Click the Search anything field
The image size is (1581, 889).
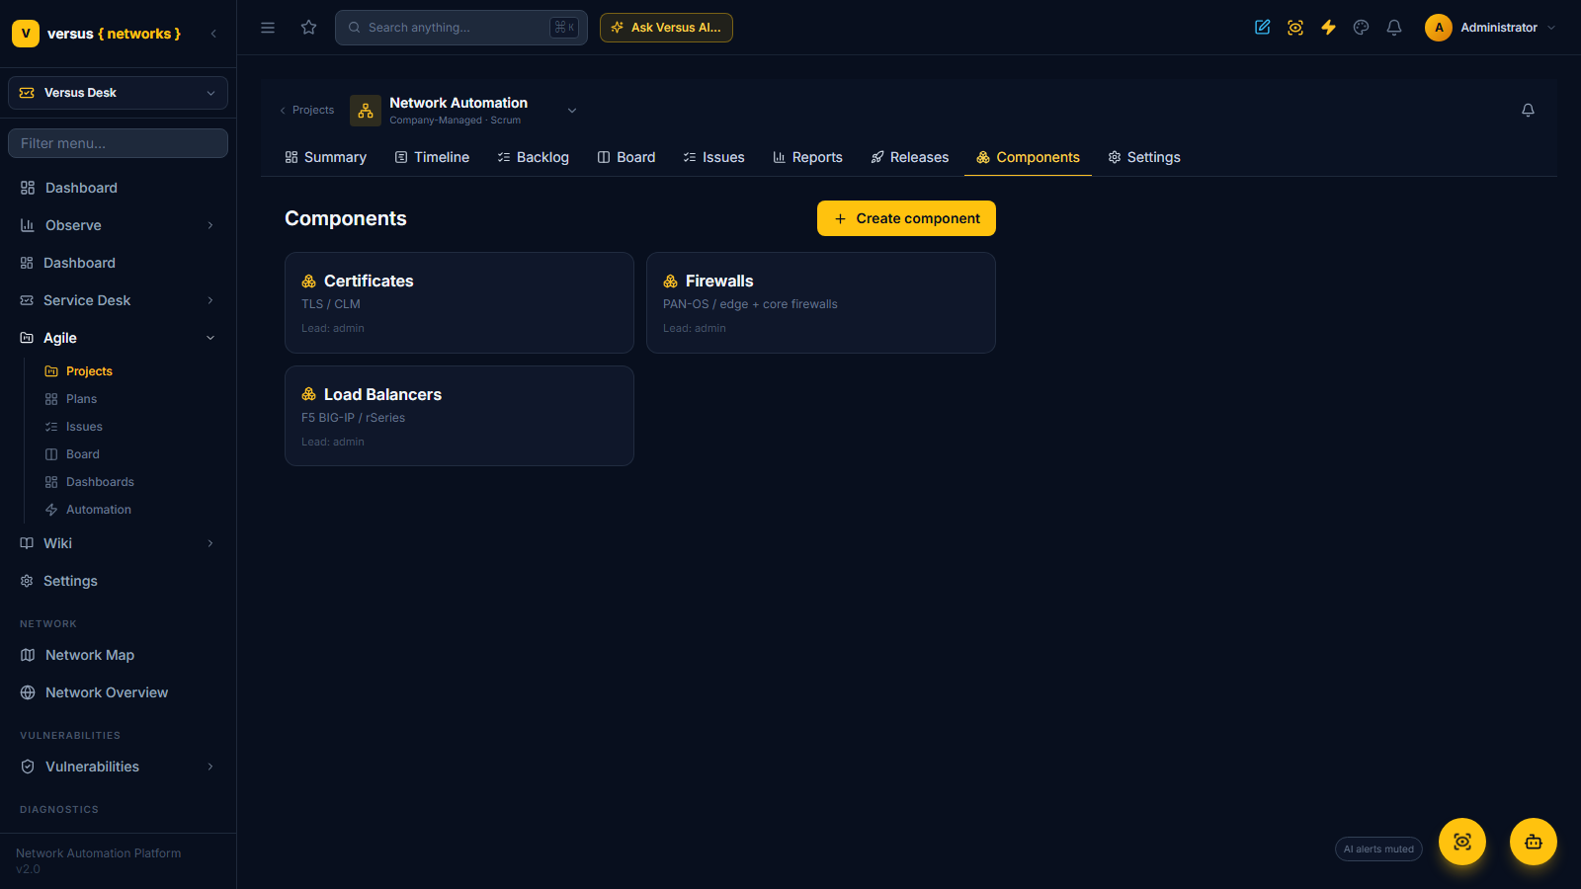461,28
